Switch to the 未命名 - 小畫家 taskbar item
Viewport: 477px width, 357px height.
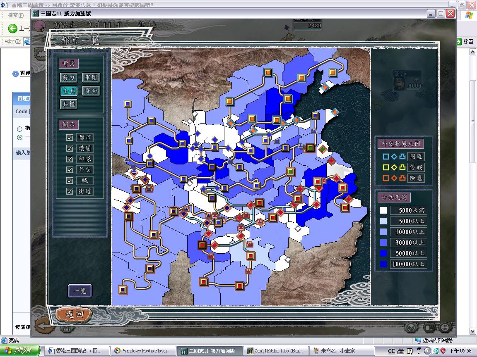342,351
